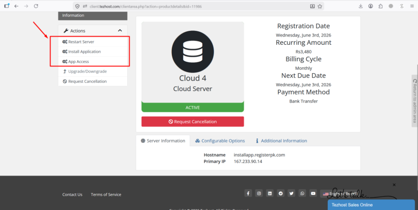Image resolution: width=418 pixels, height=210 pixels.
Task: Open Reddit social icon in footer
Action: pos(281,193)
